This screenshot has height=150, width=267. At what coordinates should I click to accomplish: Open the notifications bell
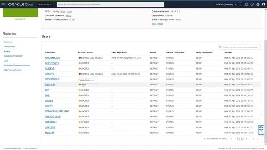click(246, 5)
